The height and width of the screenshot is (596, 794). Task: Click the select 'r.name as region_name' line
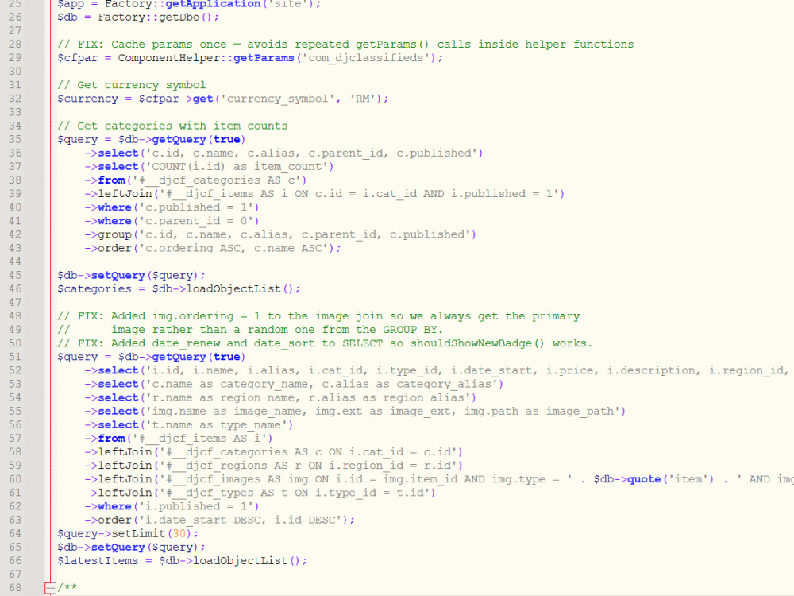pos(280,398)
